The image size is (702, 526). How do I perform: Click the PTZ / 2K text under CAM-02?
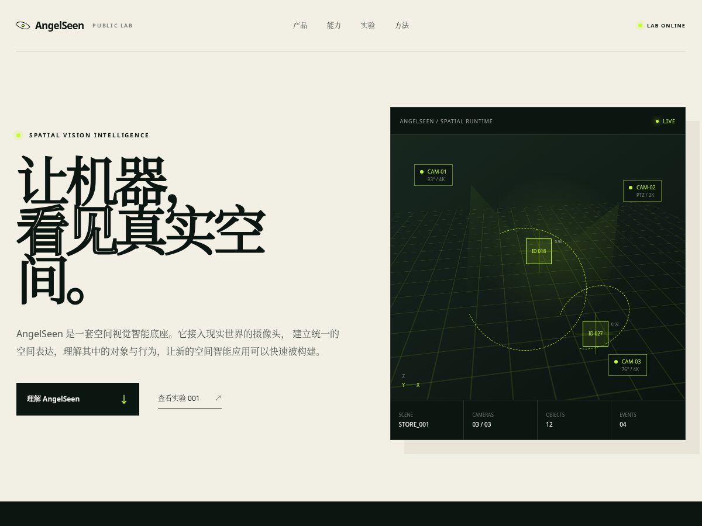pos(646,195)
